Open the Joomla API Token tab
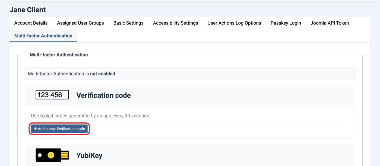Image resolution: width=380 pixels, height=166 pixels. click(x=330, y=23)
